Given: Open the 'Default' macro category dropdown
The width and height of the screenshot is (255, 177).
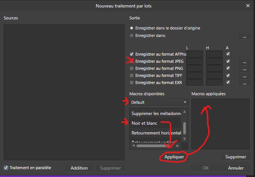Looking at the screenshot, I should point(159,102).
